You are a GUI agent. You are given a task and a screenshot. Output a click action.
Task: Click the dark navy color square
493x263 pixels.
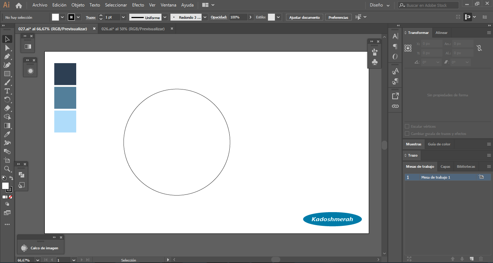pyautogui.click(x=65, y=74)
